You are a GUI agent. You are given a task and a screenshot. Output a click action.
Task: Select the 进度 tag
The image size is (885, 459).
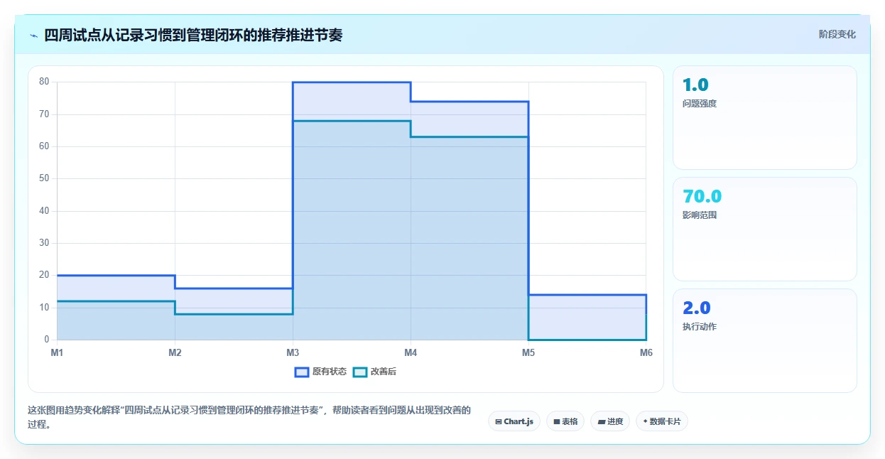pyautogui.click(x=610, y=421)
